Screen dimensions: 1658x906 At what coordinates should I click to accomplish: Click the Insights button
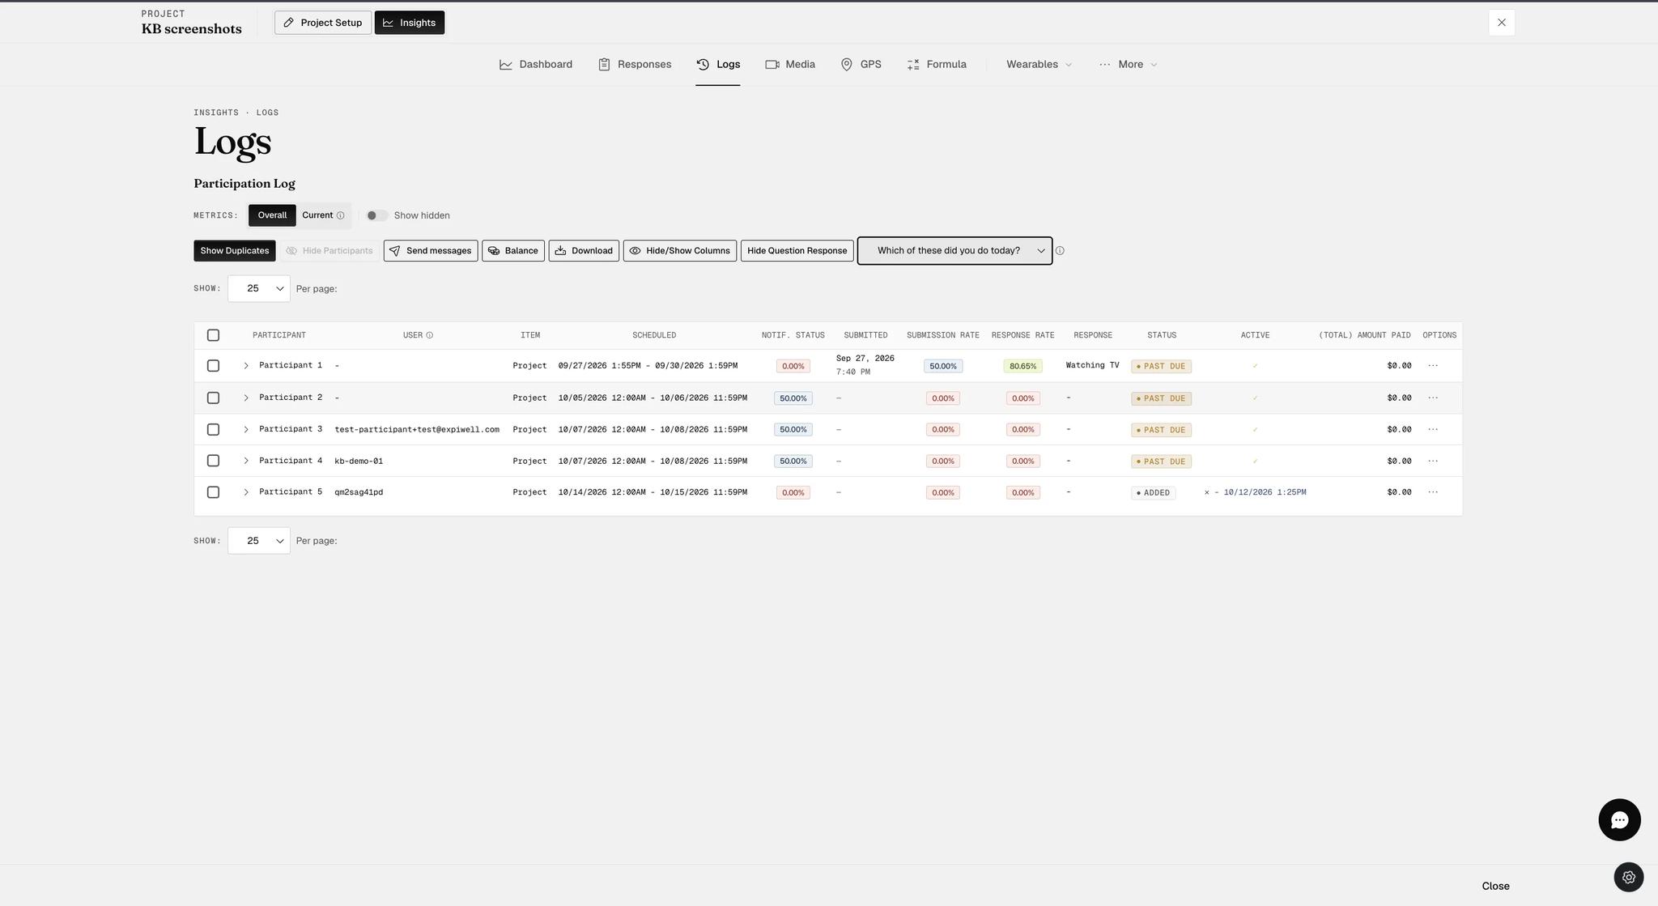click(410, 23)
